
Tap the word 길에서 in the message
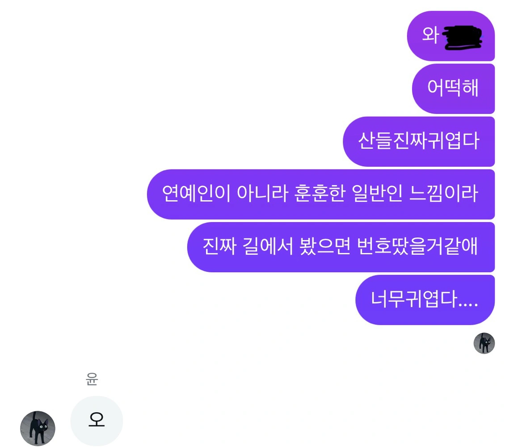coord(268,246)
